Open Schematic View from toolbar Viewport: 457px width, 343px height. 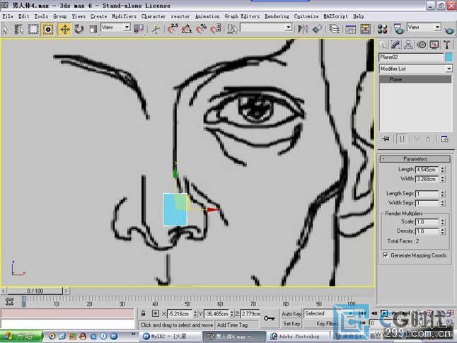pyautogui.click(x=365, y=29)
